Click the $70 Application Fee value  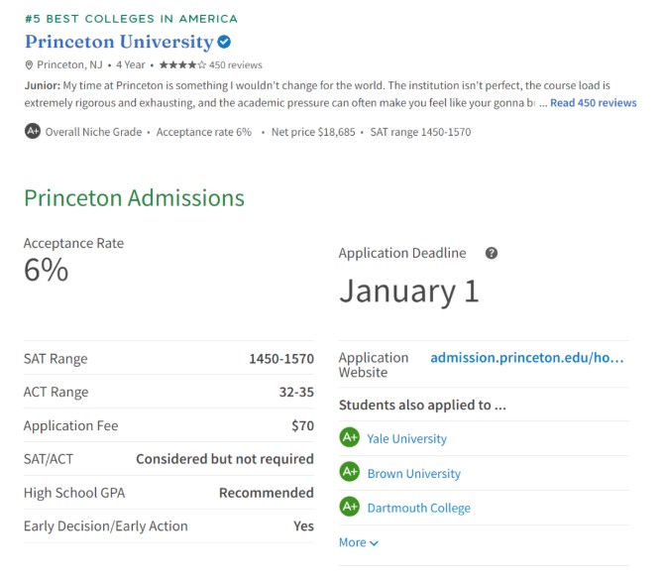coord(302,425)
